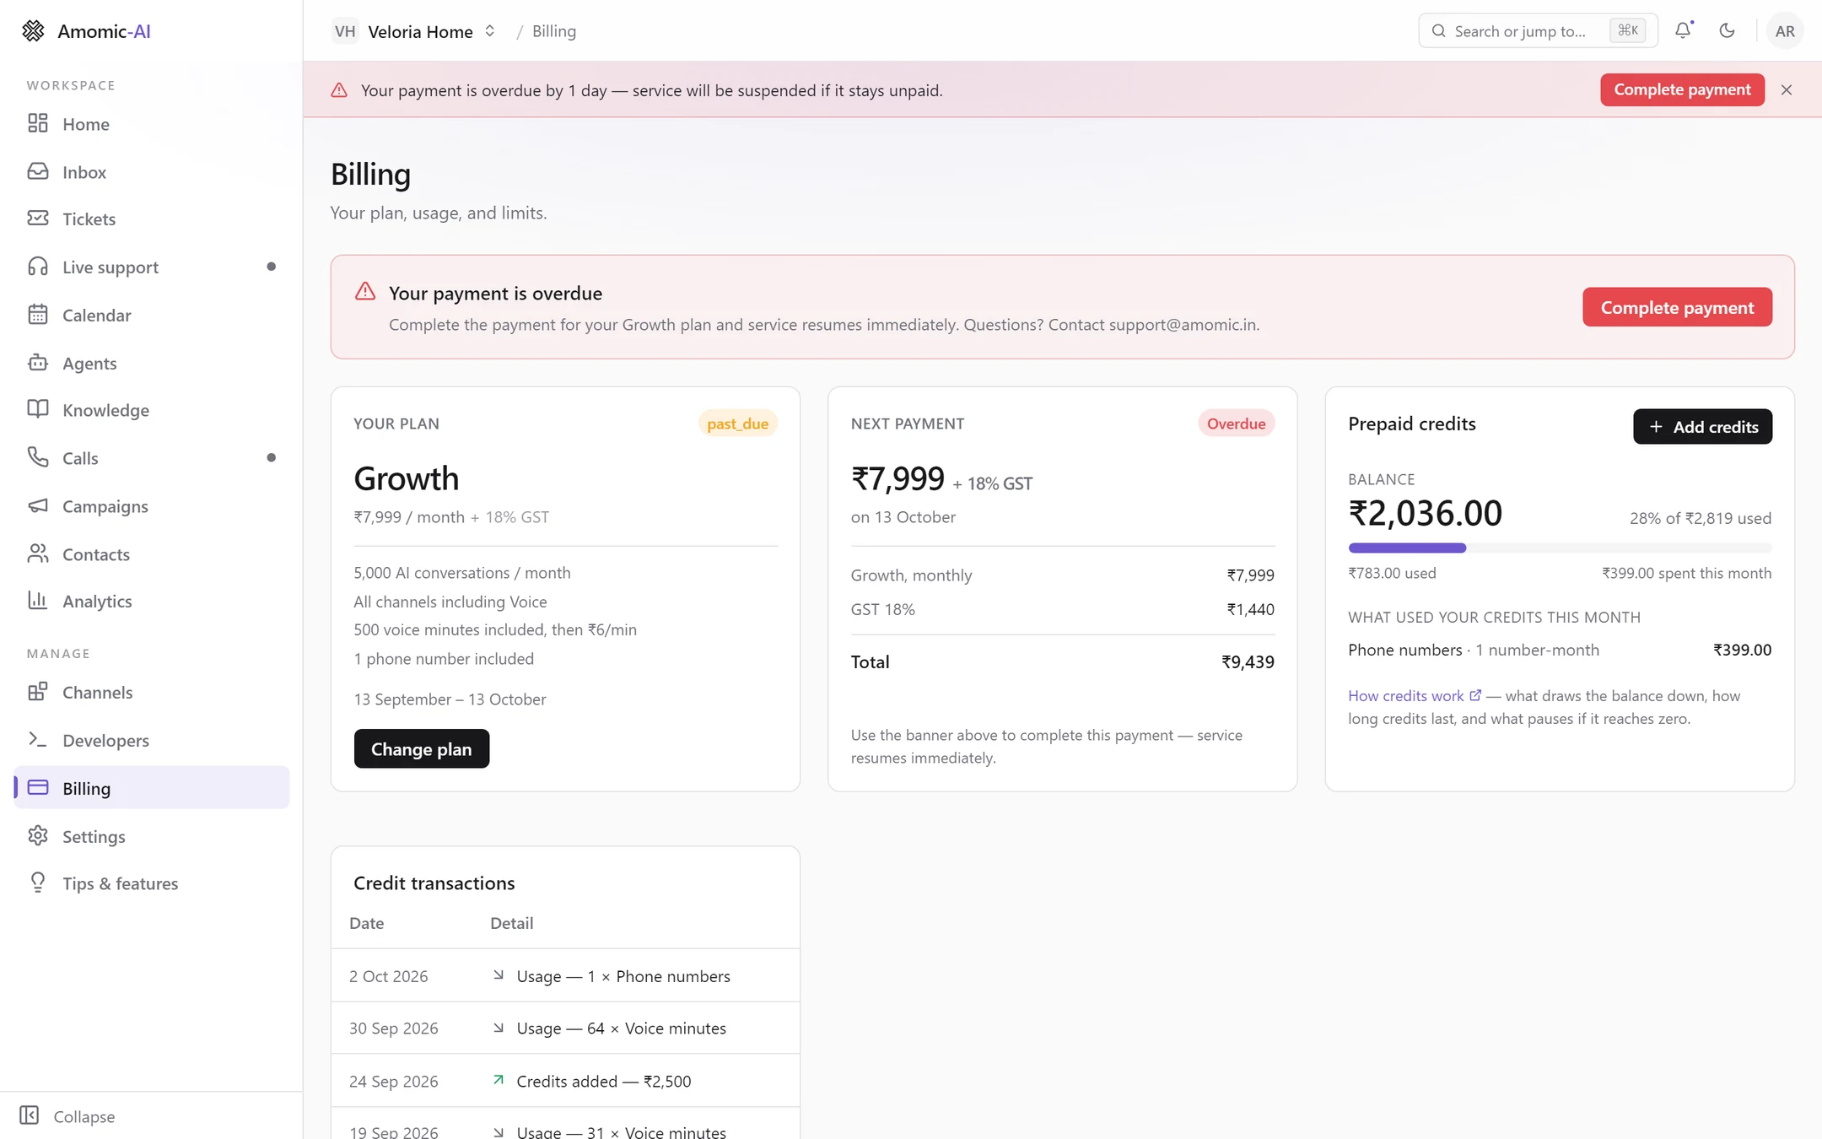Open Analytics from the sidebar
The width and height of the screenshot is (1822, 1139).
point(152,602)
